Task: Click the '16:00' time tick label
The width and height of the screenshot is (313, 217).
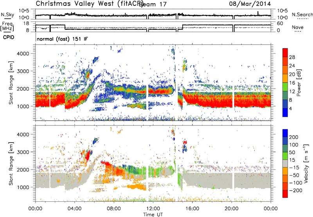Action: pos(192,209)
